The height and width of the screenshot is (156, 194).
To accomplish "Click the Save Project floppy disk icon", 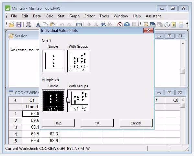I will click(x=19, y=25).
